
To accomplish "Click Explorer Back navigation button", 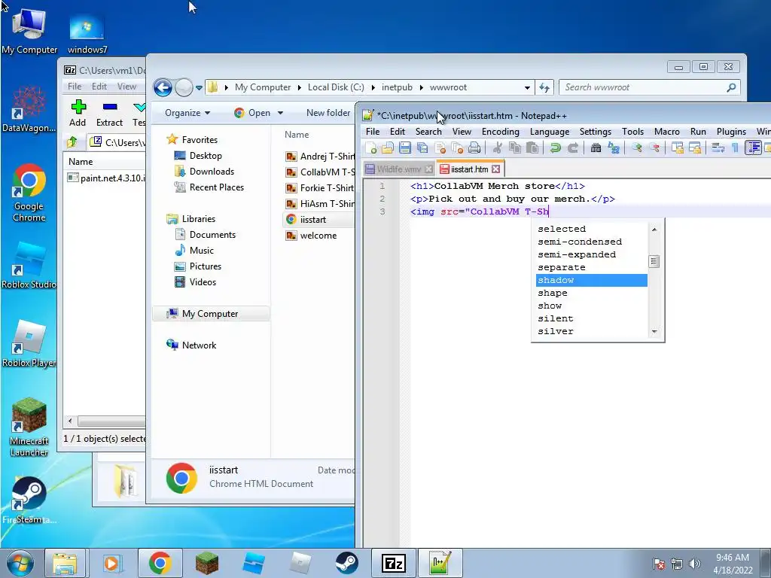I will [x=163, y=87].
